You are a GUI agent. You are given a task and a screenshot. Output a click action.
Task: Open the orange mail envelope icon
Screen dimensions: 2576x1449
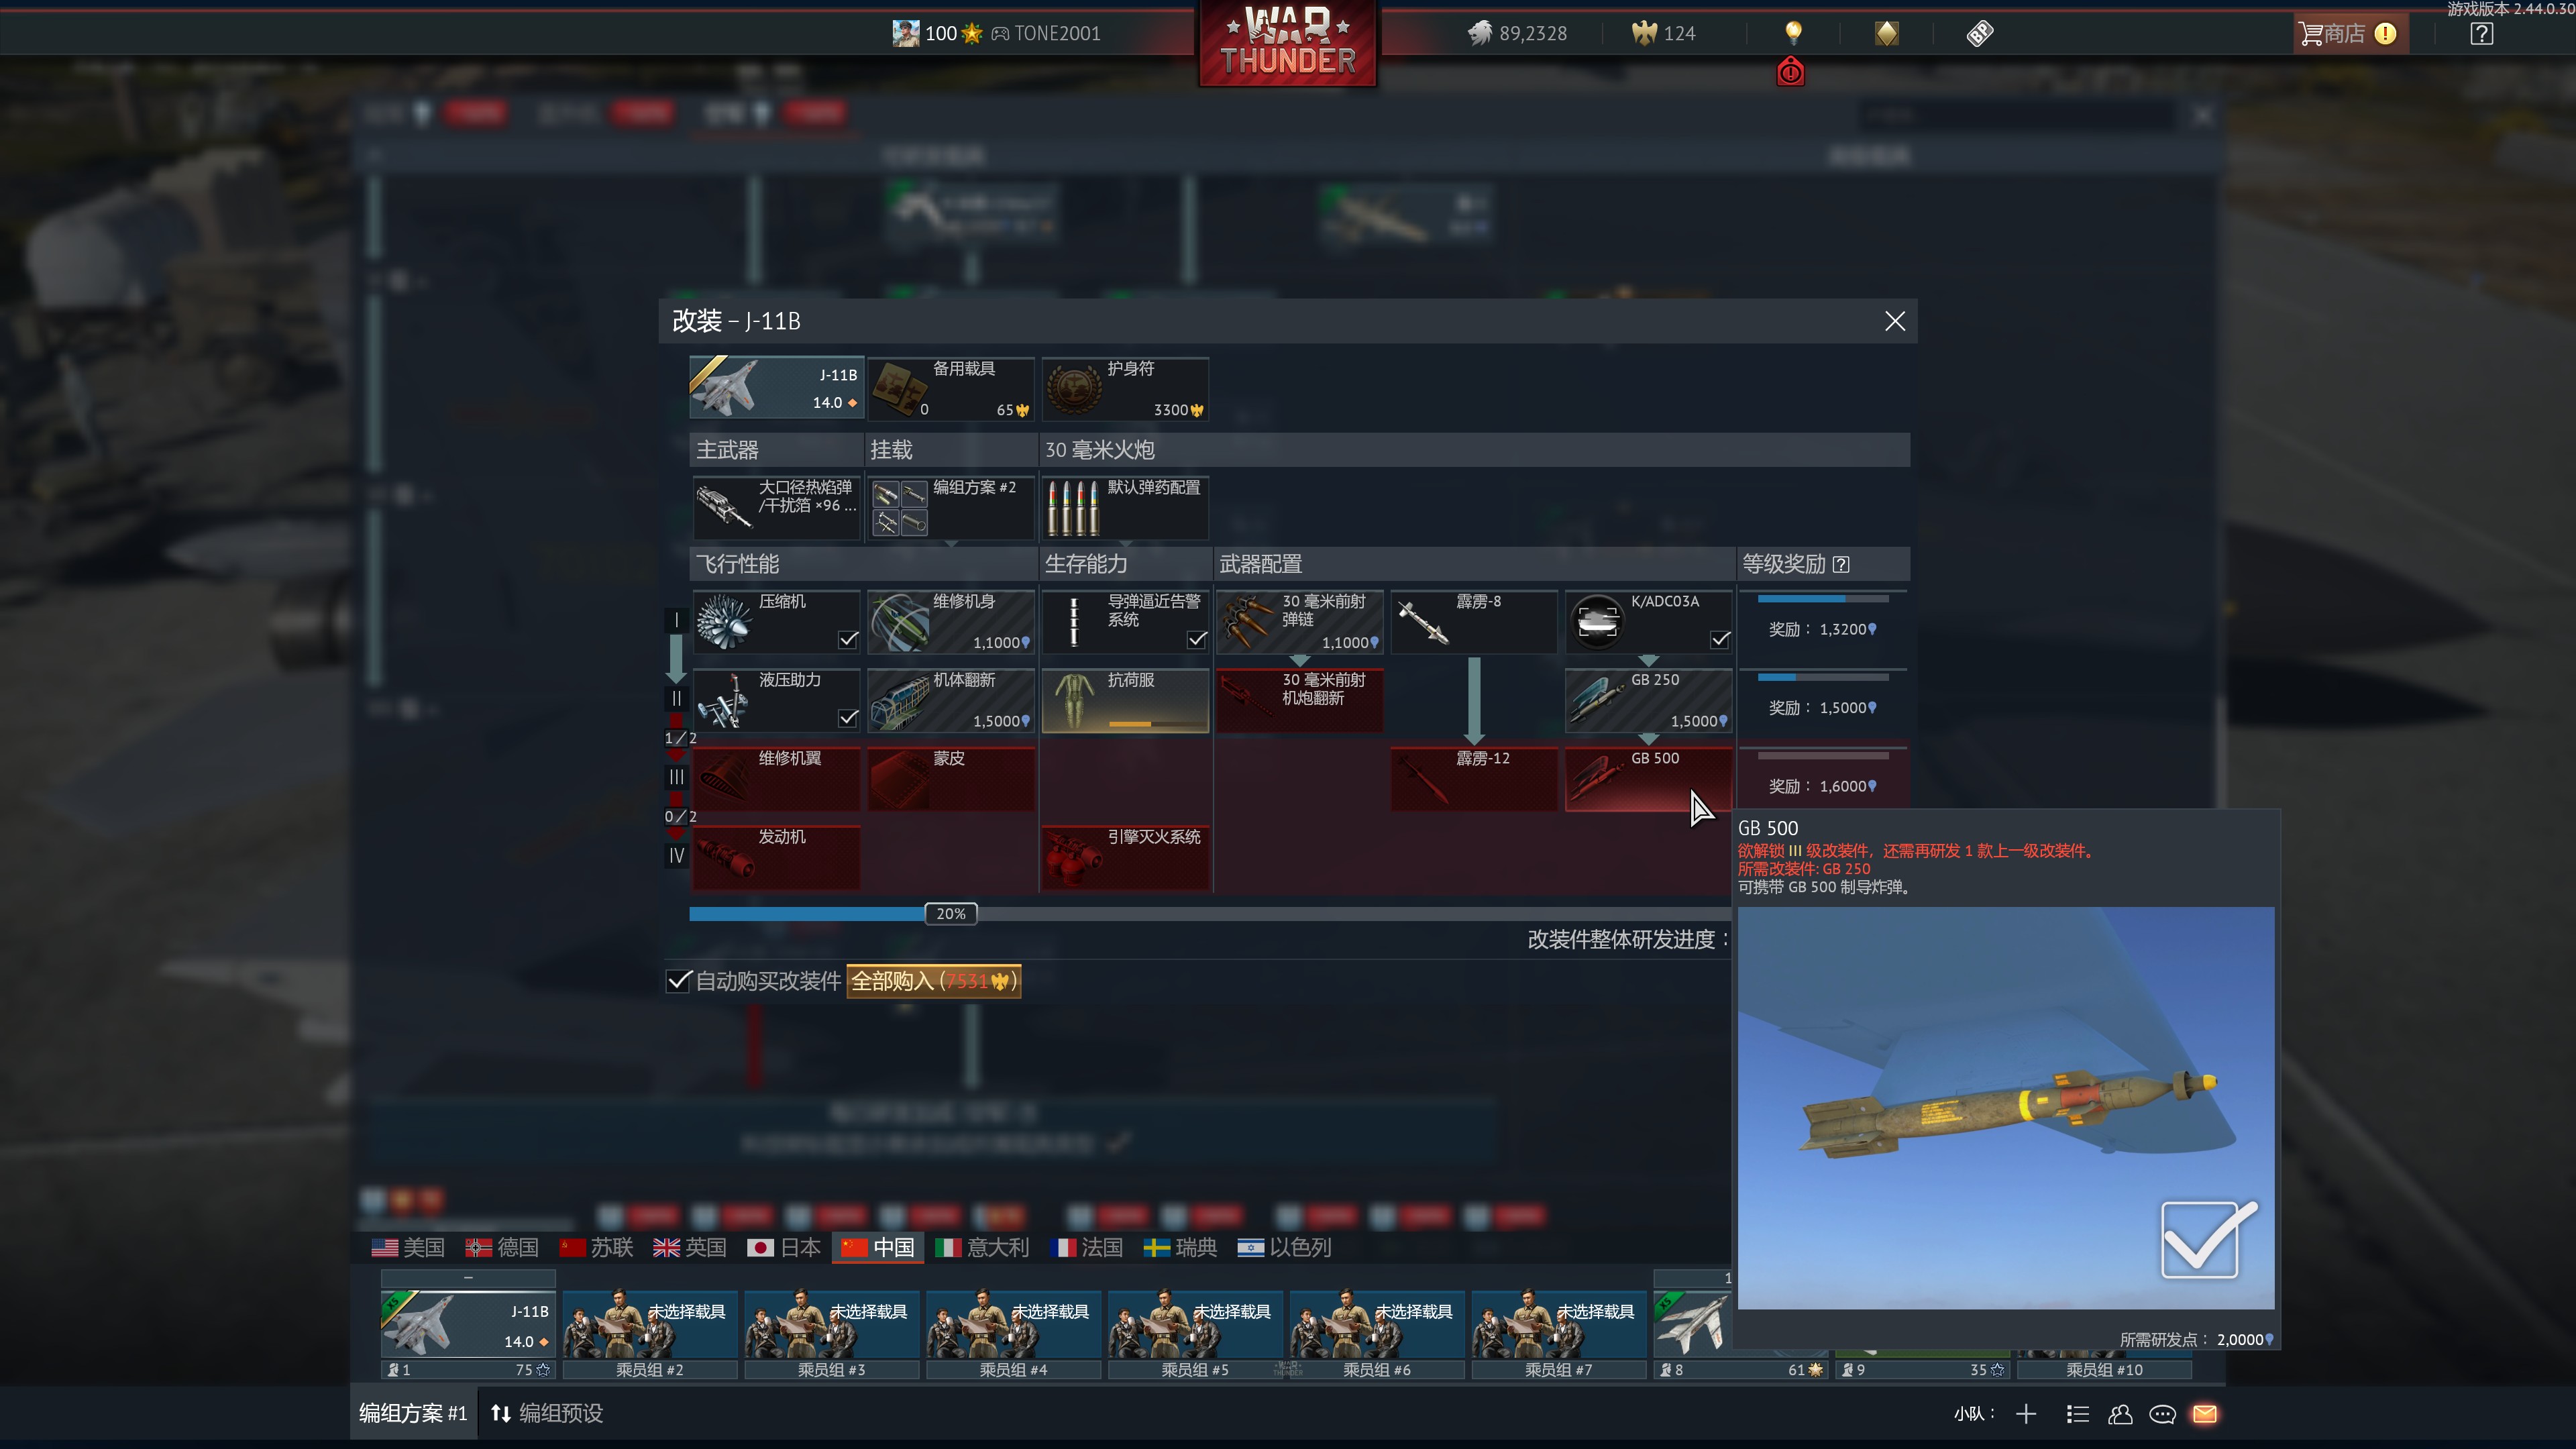click(x=2205, y=1414)
